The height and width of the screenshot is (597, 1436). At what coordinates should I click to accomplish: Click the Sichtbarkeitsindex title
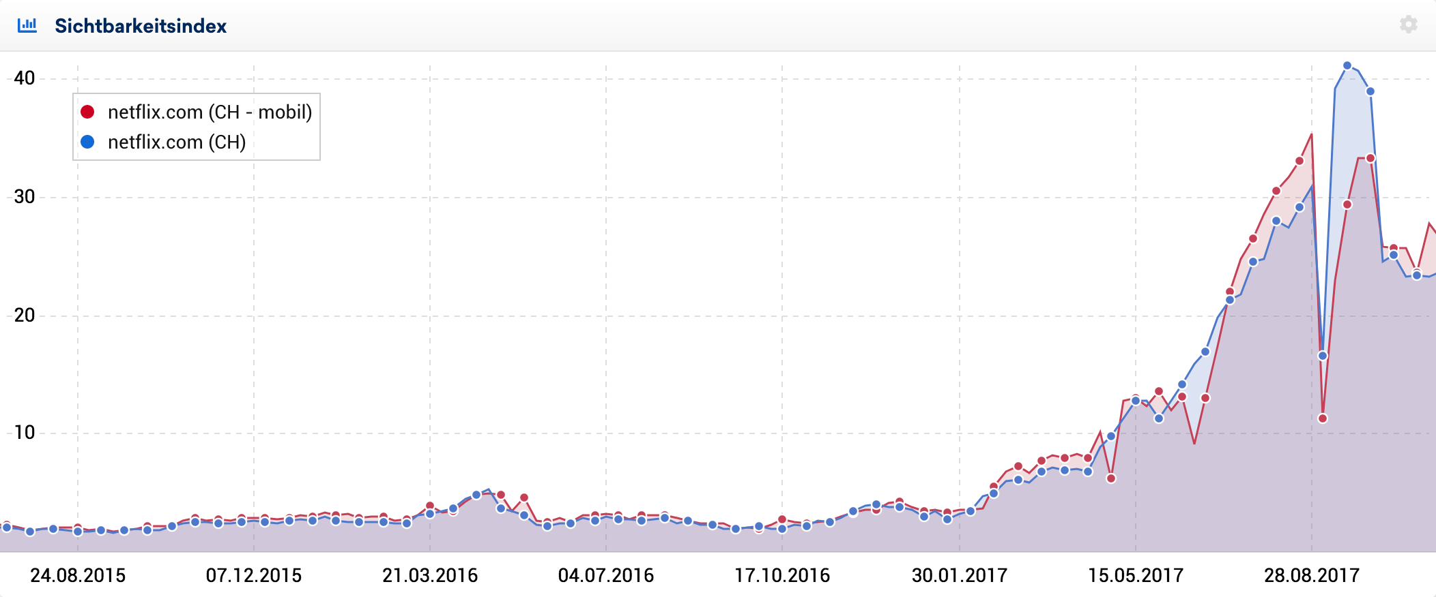[141, 26]
